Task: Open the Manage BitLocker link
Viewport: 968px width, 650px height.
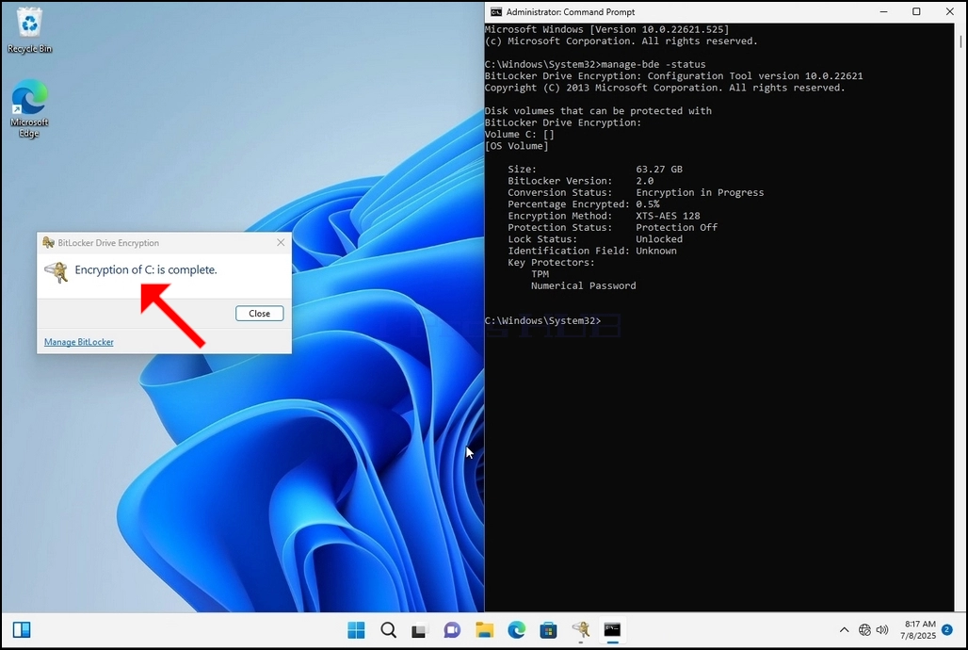Action: 78,342
